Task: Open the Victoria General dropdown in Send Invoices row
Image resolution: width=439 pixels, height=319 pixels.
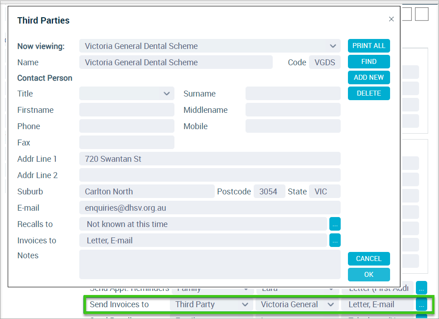Action: tap(297, 304)
